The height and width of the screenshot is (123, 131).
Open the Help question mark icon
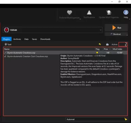point(126,12)
